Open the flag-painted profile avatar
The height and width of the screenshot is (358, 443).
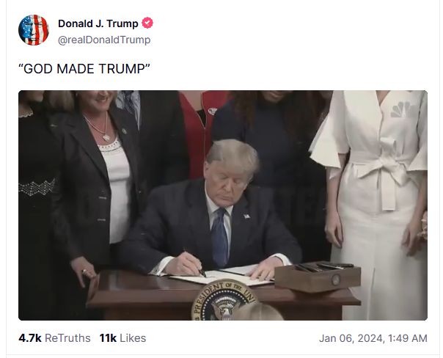click(34, 30)
